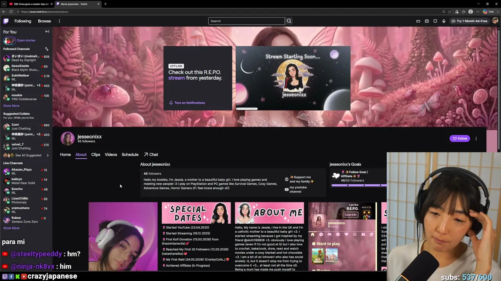
Task: Open the browser music/media control icon
Action: tap(457, 12)
